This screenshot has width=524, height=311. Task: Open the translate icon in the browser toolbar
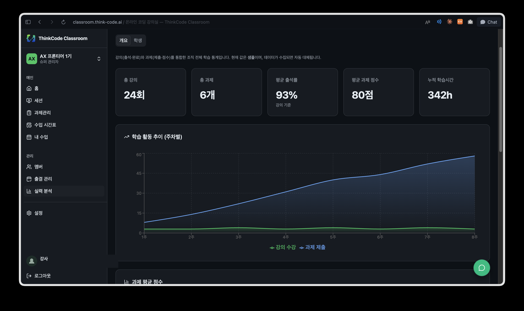tap(428, 22)
